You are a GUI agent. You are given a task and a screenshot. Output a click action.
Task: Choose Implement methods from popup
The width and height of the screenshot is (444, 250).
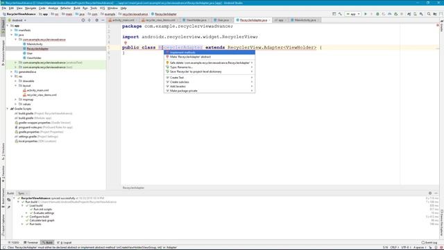click(210, 53)
